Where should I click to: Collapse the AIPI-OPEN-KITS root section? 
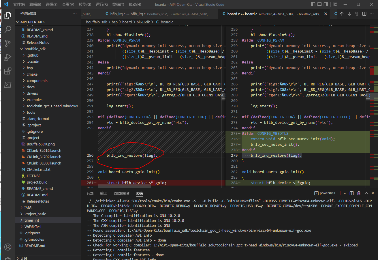[48, 22]
